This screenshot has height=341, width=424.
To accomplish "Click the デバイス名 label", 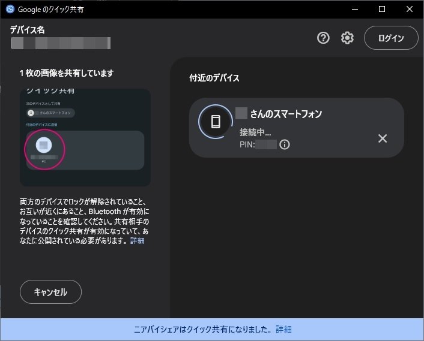I will point(27,30).
